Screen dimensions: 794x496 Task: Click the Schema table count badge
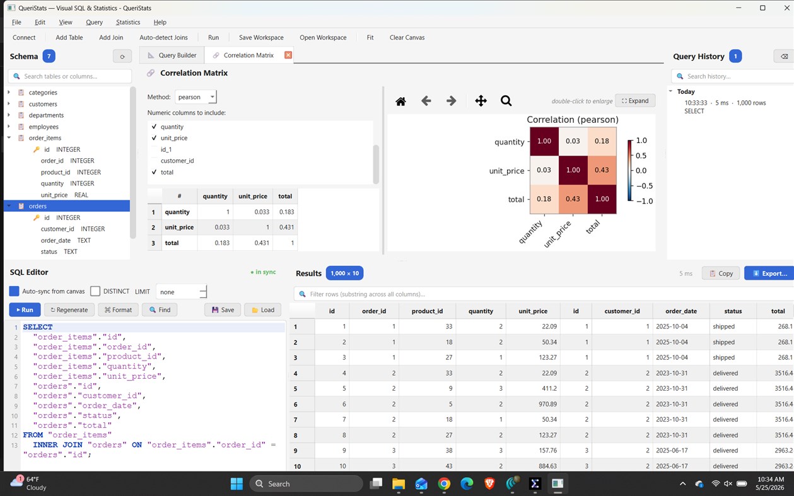click(49, 56)
